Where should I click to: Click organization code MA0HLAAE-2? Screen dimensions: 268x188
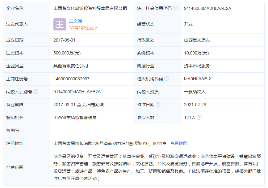coord(197,79)
